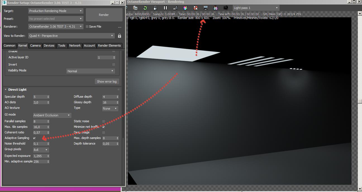Activate the AF auto-focus picker icon
Viewport: 362px width, 192px height.
tap(175, 8)
